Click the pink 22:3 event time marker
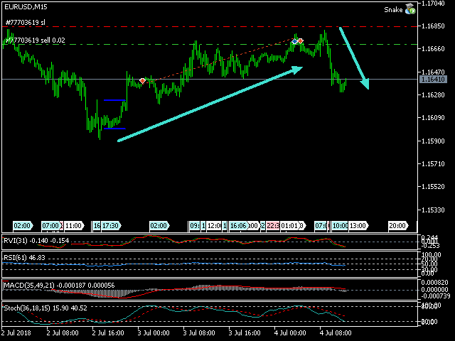The height and width of the screenshot is (341, 455). [273, 226]
